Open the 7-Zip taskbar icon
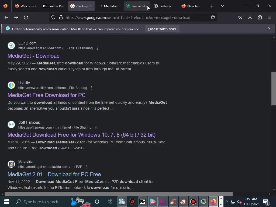276x207 pixels. pyautogui.click(x=143, y=202)
